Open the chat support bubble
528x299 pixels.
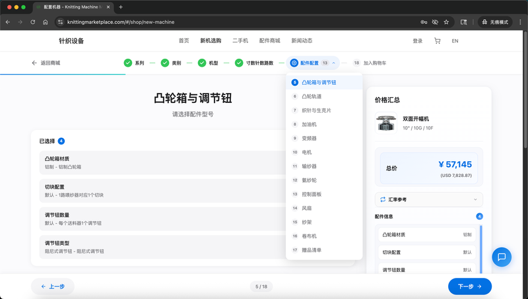pos(502,257)
